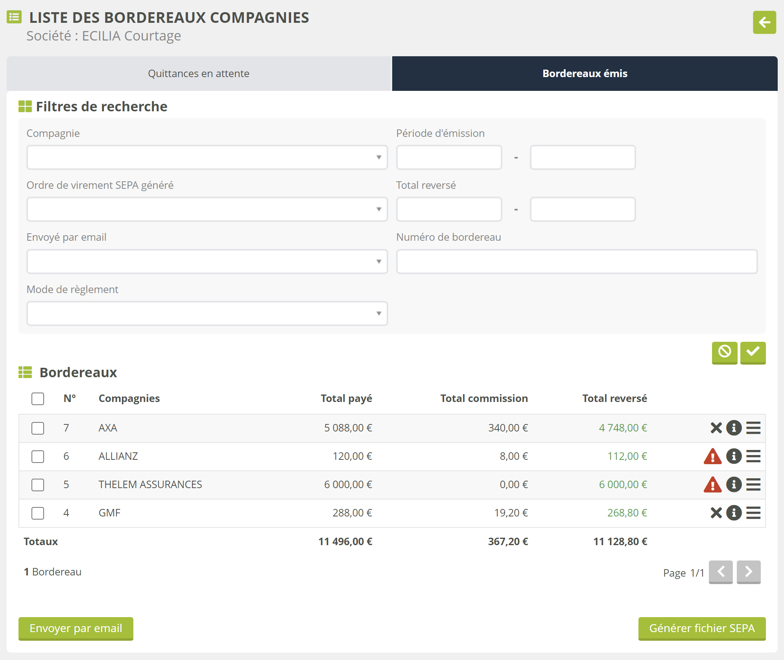Apply filters with the green checkmark
The image size is (784, 660).
coord(753,352)
